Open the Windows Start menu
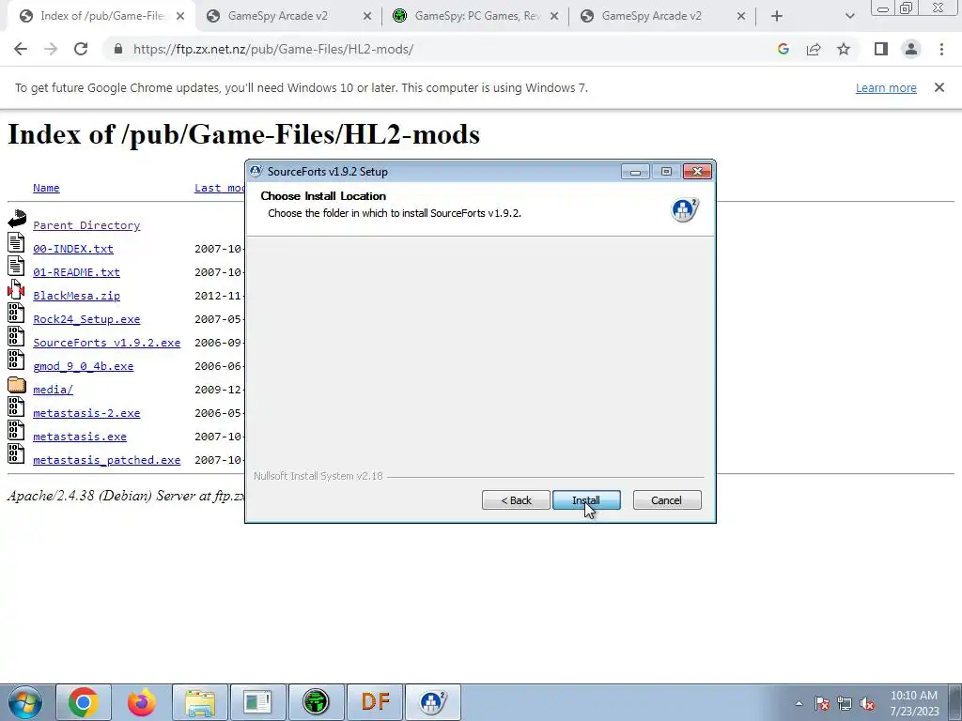This screenshot has height=721, width=962. coord(25,702)
